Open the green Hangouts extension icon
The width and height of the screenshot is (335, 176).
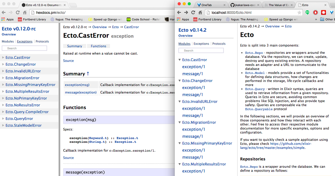[x=308, y=13]
